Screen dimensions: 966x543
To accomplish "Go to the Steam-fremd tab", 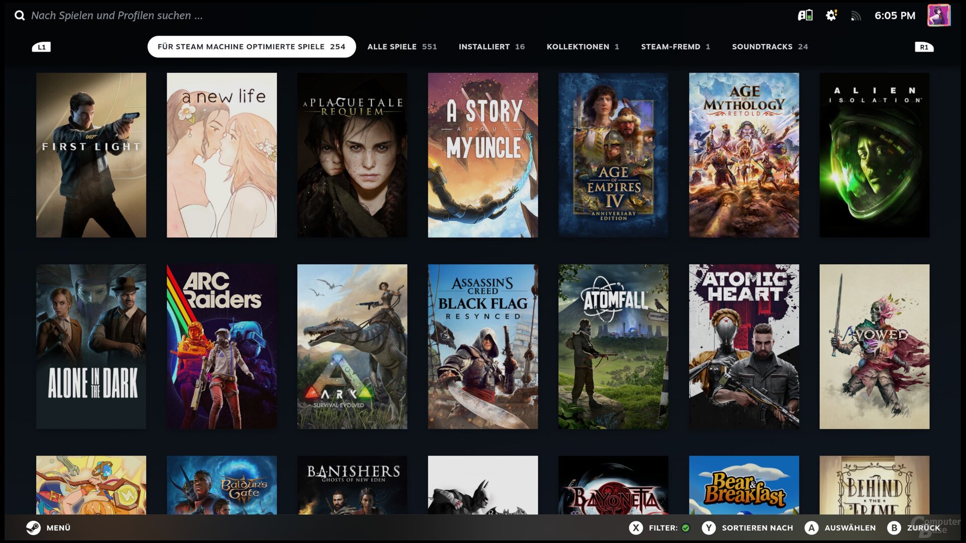I will click(x=675, y=47).
